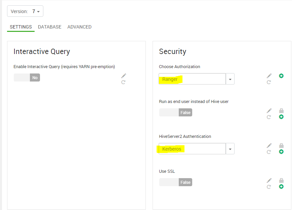Screen dimensions: 292x210
Task: Toggle Run as end user switch
Action: (175, 112)
